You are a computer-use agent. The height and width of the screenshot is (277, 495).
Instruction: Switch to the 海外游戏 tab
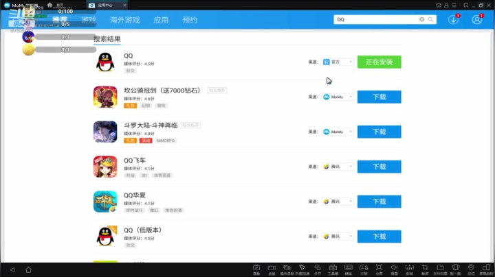point(124,20)
